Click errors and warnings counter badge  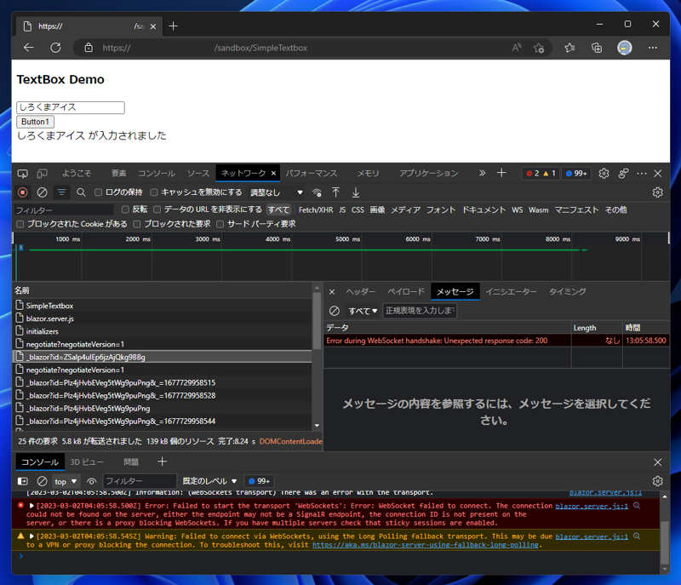click(x=541, y=173)
